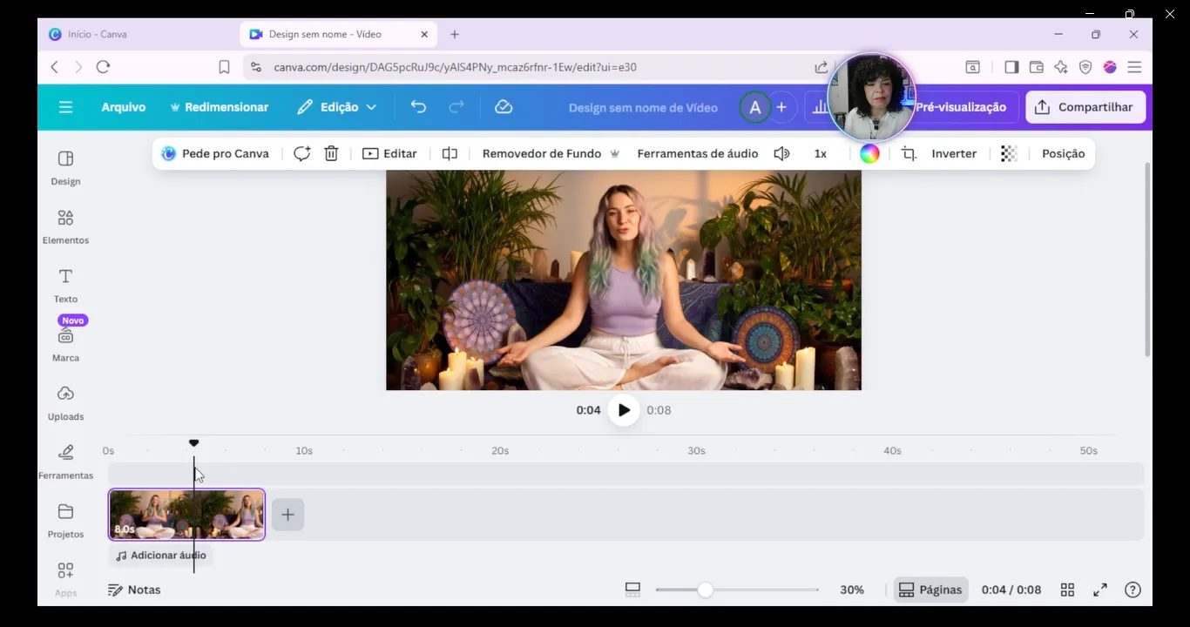Click the Compartilhar button
The width and height of the screenshot is (1190, 627).
tap(1085, 107)
